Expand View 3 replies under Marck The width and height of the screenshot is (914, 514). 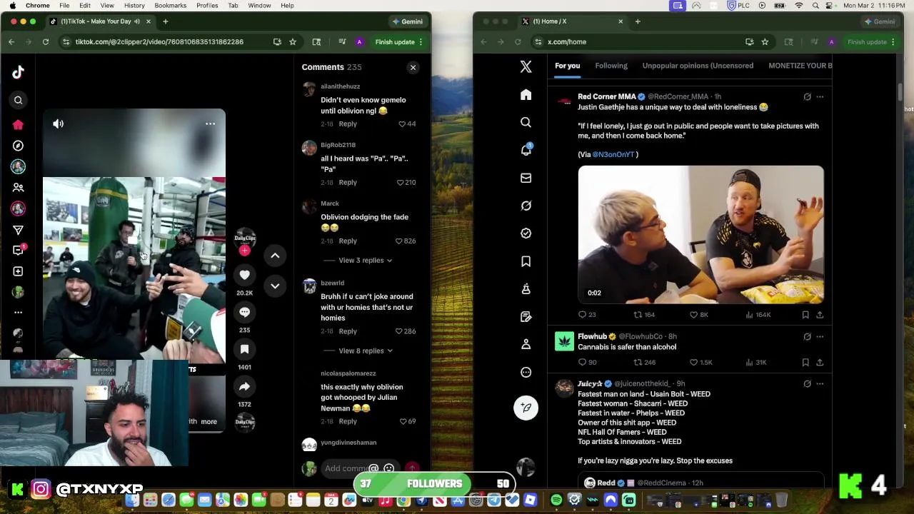click(x=365, y=261)
